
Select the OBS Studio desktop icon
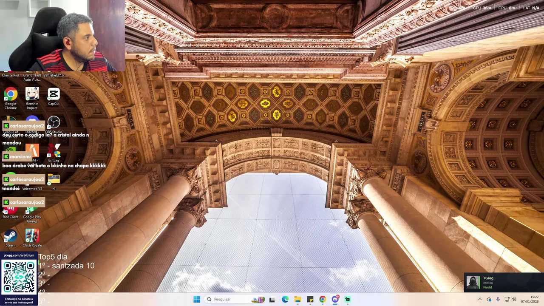[x=54, y=125]
